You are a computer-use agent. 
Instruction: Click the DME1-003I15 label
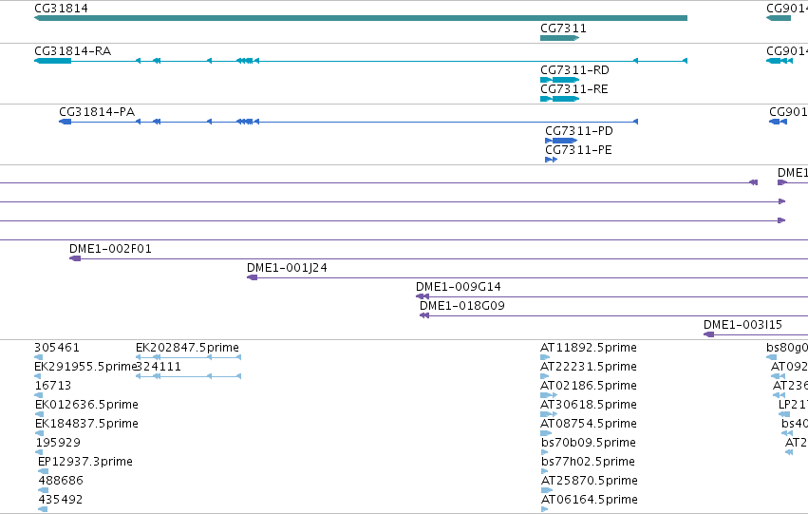click(x=742, y=325)
